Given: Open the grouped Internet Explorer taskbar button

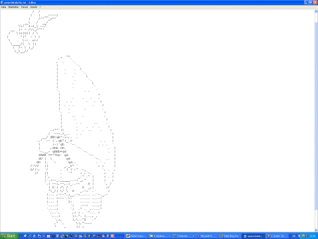Looking at the screenshot, I should coord(184,236).
